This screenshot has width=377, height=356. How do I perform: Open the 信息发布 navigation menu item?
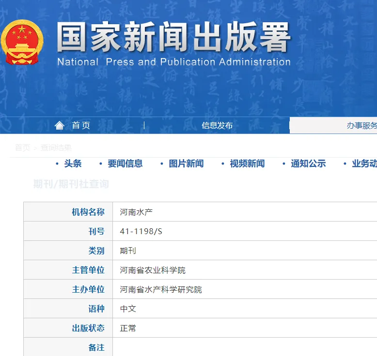pos(217,125)
